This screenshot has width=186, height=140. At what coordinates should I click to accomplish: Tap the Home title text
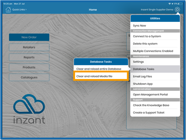(x=93, y=10)
